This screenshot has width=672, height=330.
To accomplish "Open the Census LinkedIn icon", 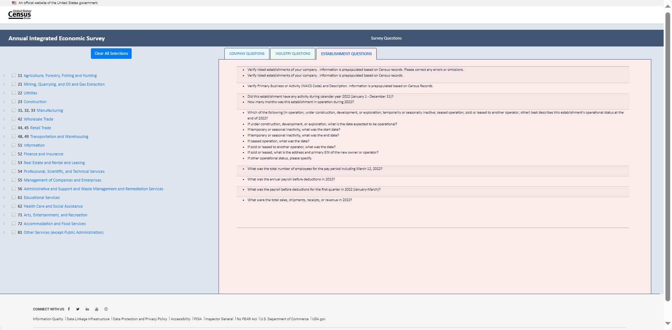I will tap(87, 309).
